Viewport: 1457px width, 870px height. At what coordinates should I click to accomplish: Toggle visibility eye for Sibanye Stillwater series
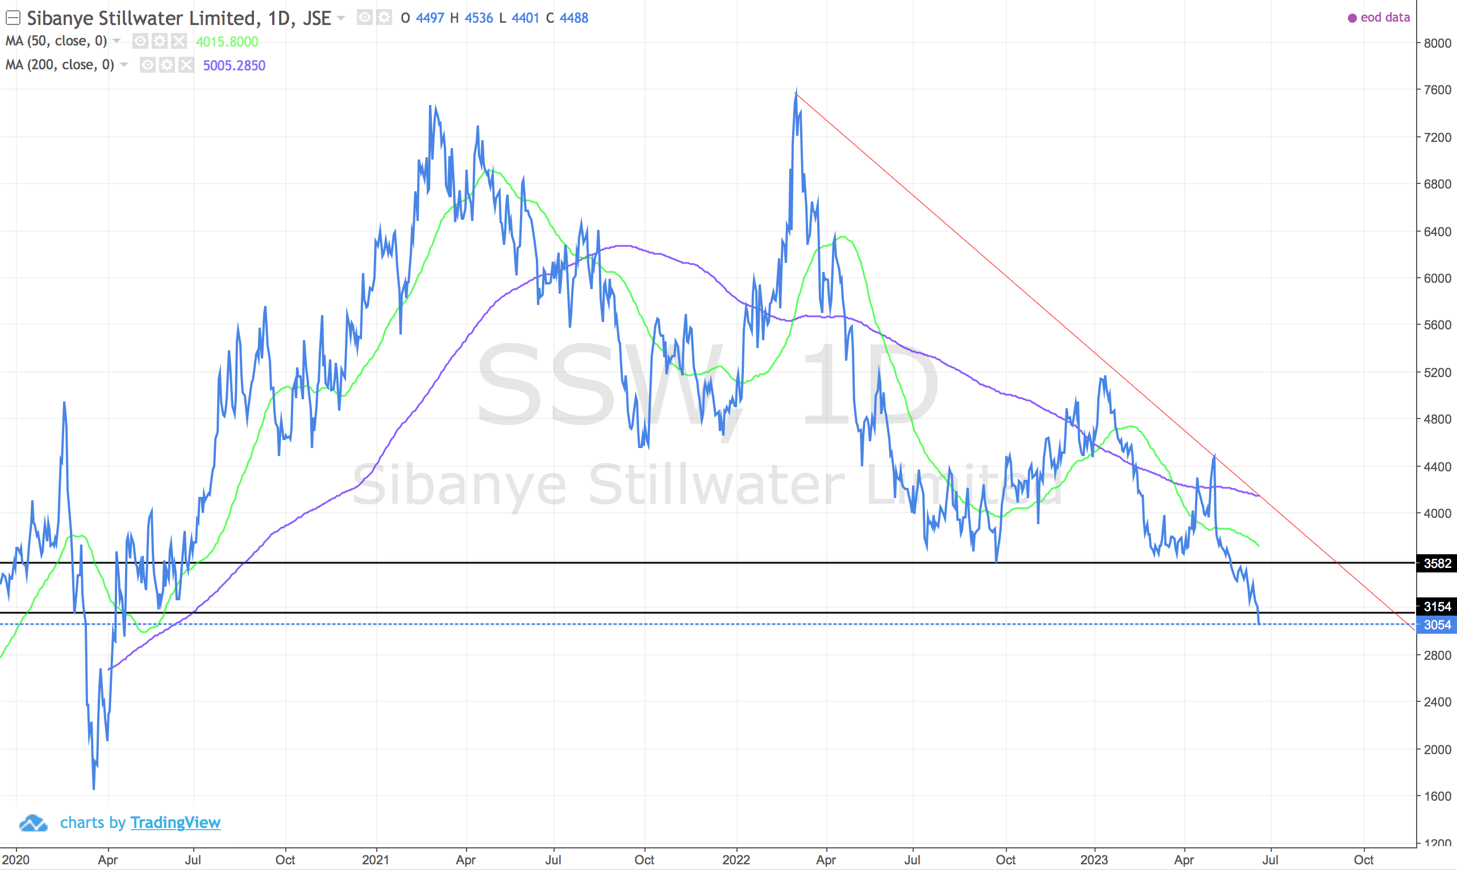pyautogui.click(x=365, y=18)
